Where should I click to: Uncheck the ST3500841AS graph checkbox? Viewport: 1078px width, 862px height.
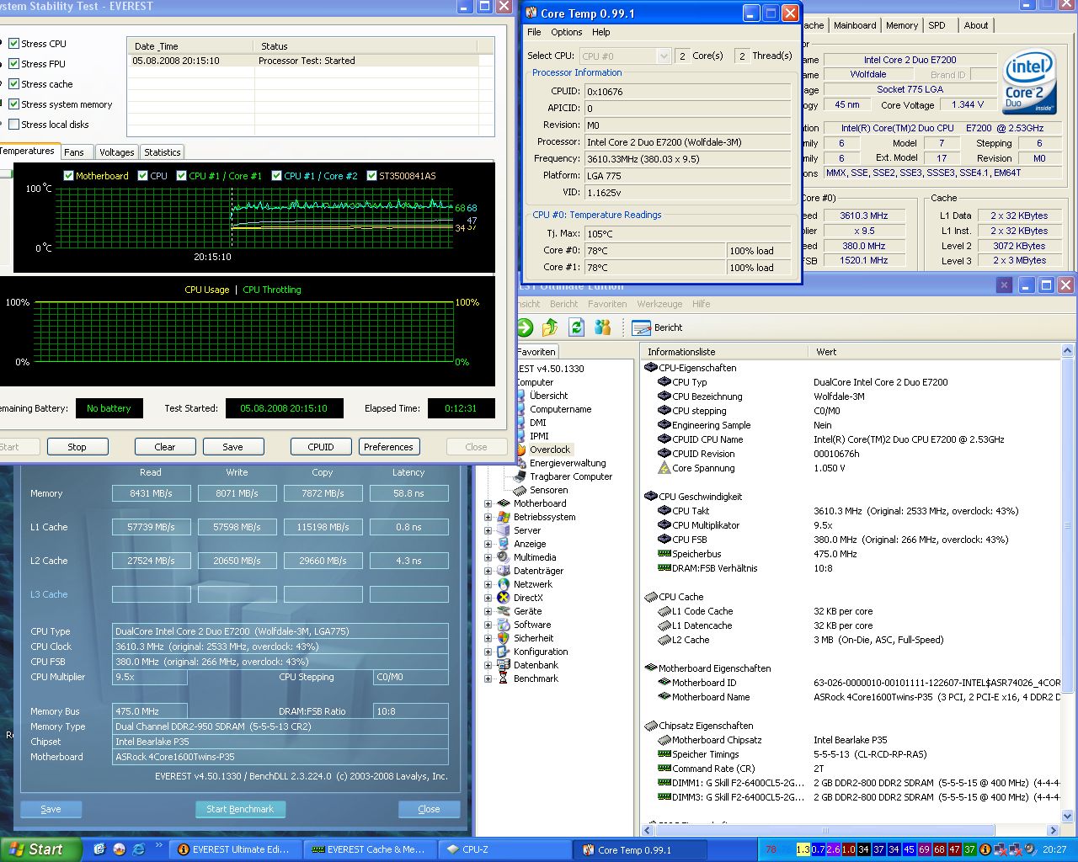371,176
